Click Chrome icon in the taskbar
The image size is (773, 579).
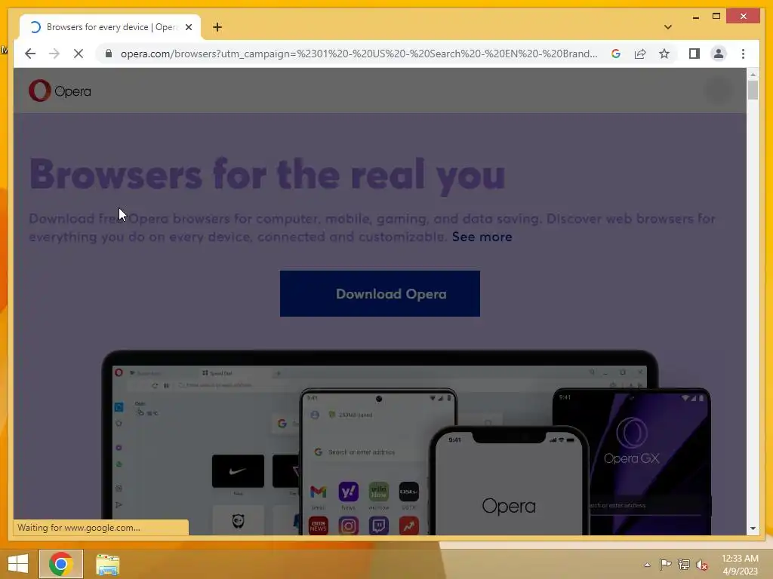pyautogui.click(x=61, y=564)
